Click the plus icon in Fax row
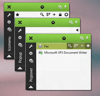 (x=82, y=46)
